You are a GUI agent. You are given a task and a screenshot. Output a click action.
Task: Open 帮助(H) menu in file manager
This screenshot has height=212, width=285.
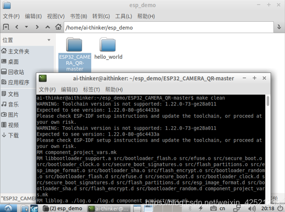pos(146,16)
